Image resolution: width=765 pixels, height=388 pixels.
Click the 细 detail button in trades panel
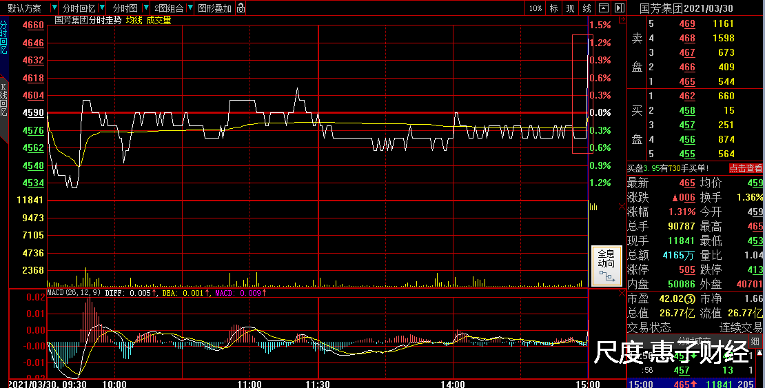[755, 341]
